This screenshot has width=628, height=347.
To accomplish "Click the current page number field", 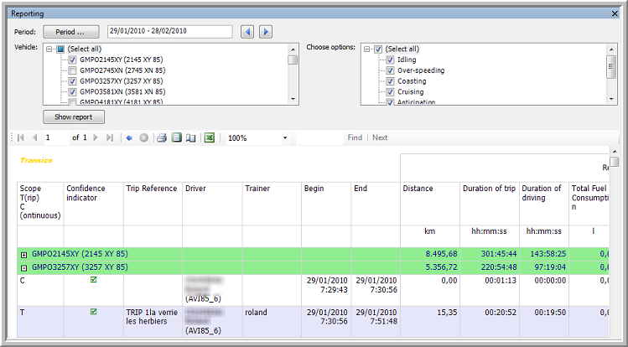I will click(55, 137).
